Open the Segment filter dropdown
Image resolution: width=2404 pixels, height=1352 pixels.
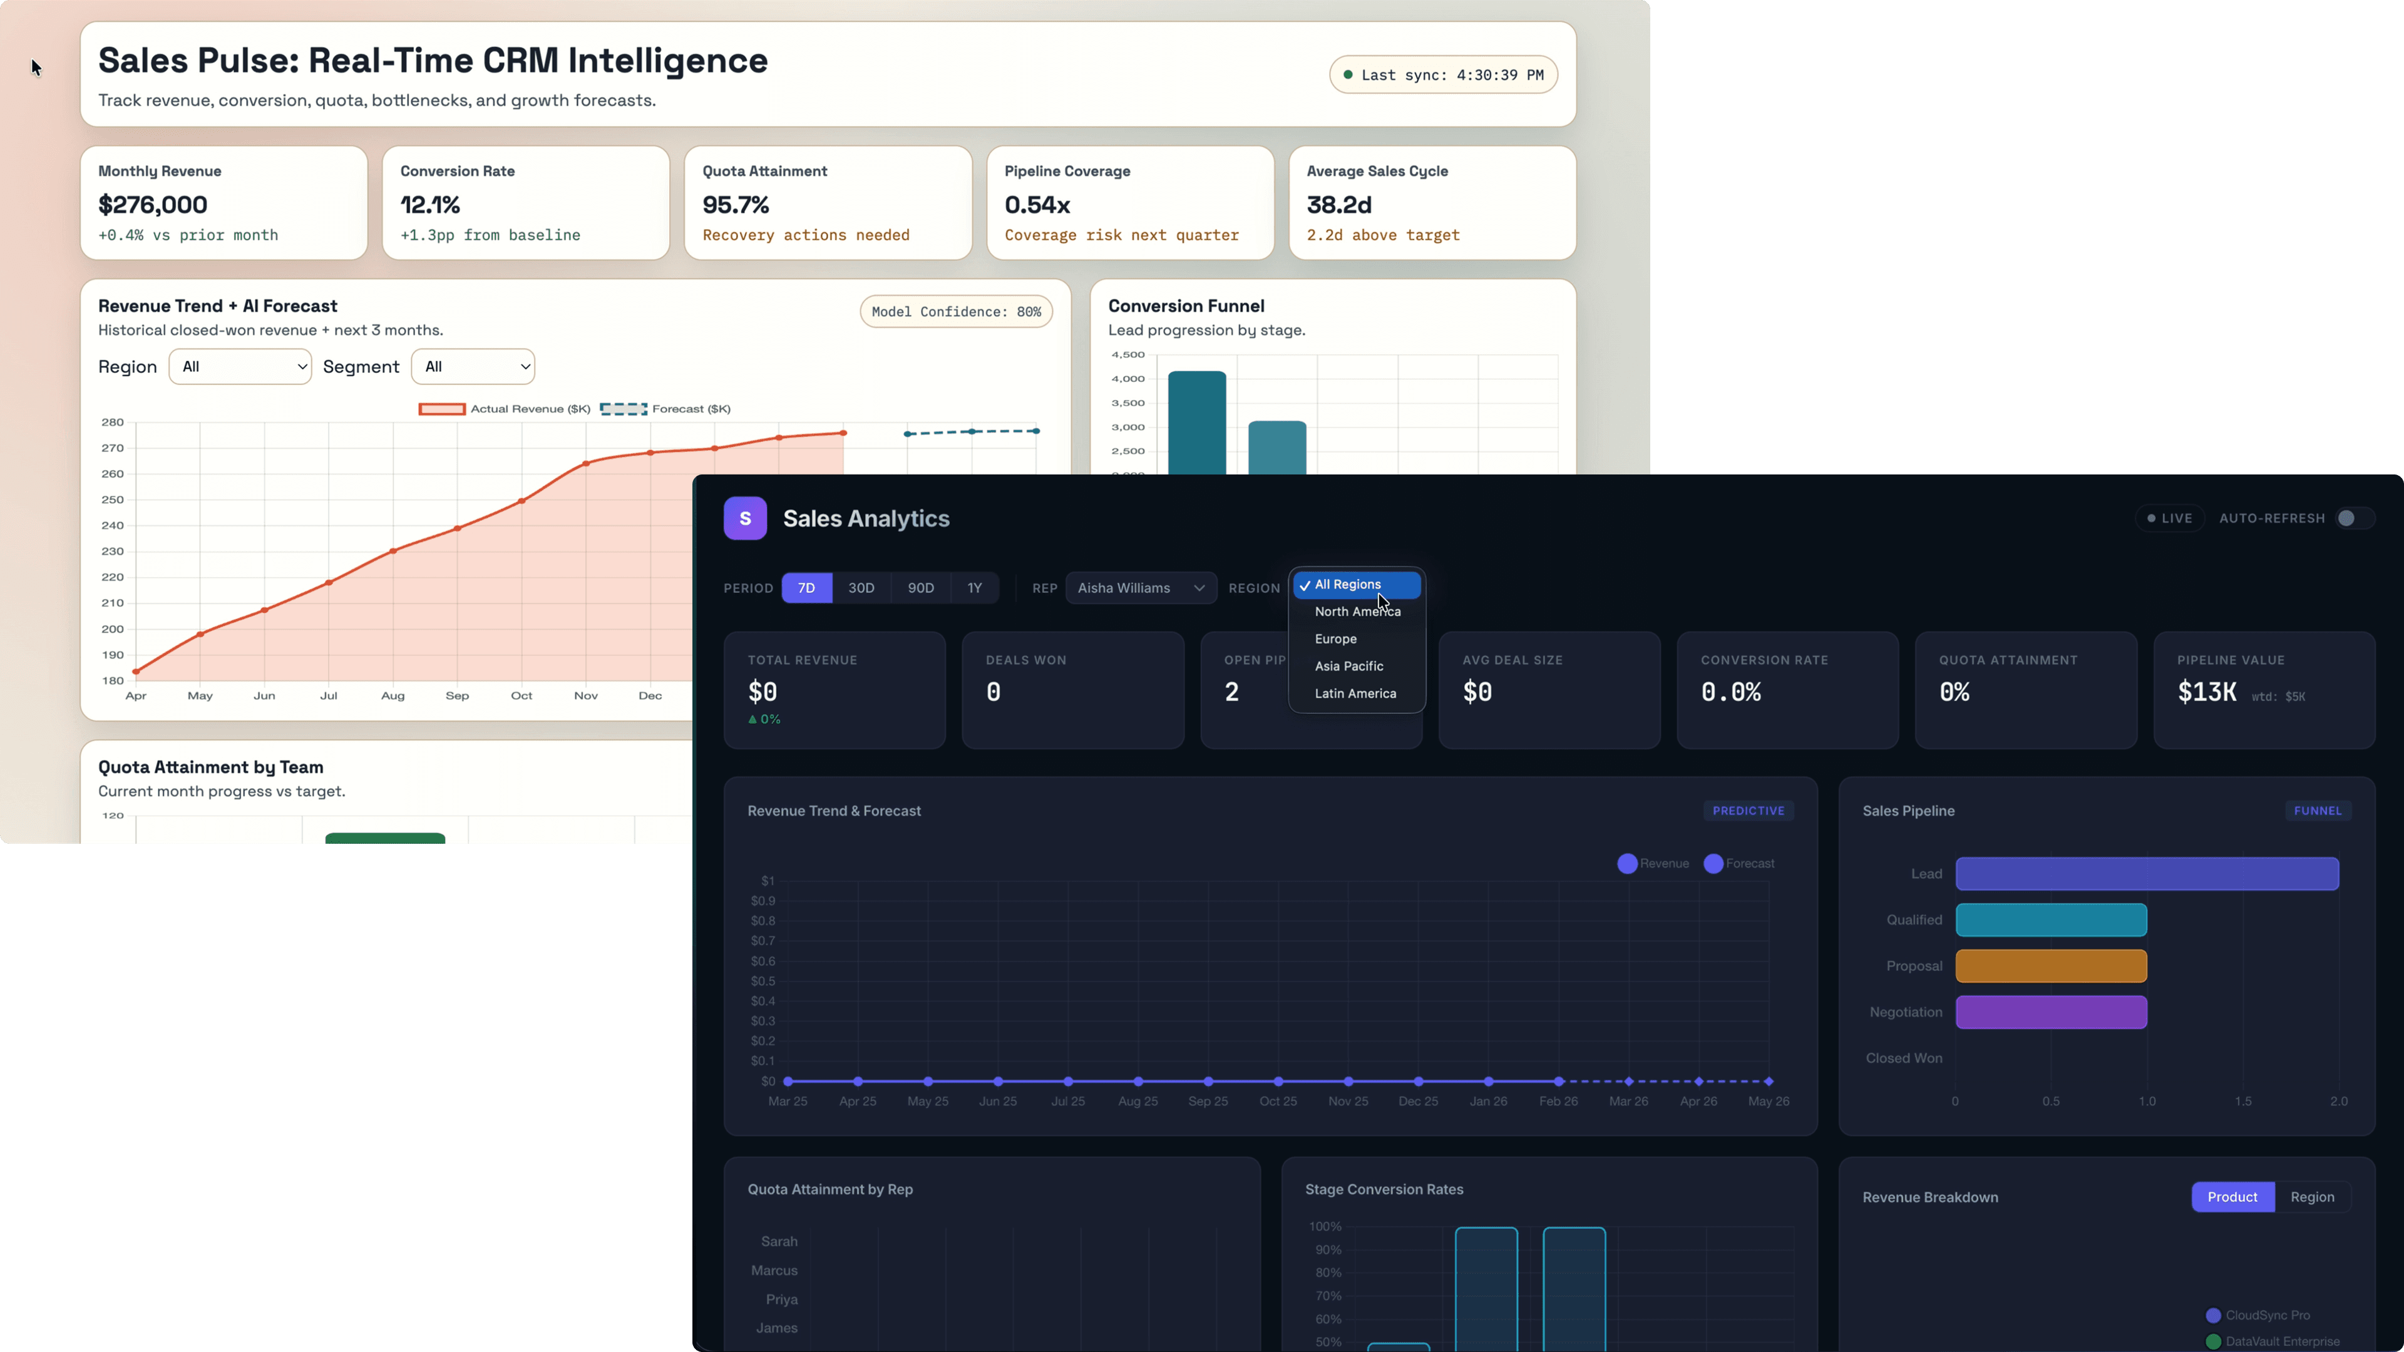click(472, 367)
